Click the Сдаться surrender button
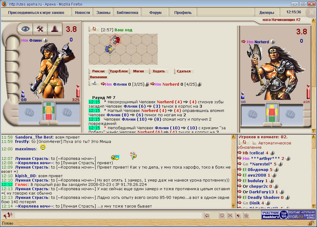 click(184, 71)
